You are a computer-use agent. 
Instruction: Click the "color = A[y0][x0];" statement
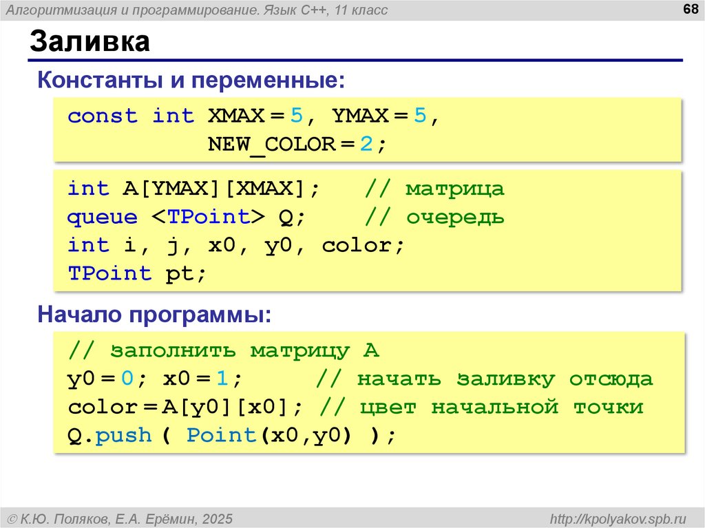185,407
